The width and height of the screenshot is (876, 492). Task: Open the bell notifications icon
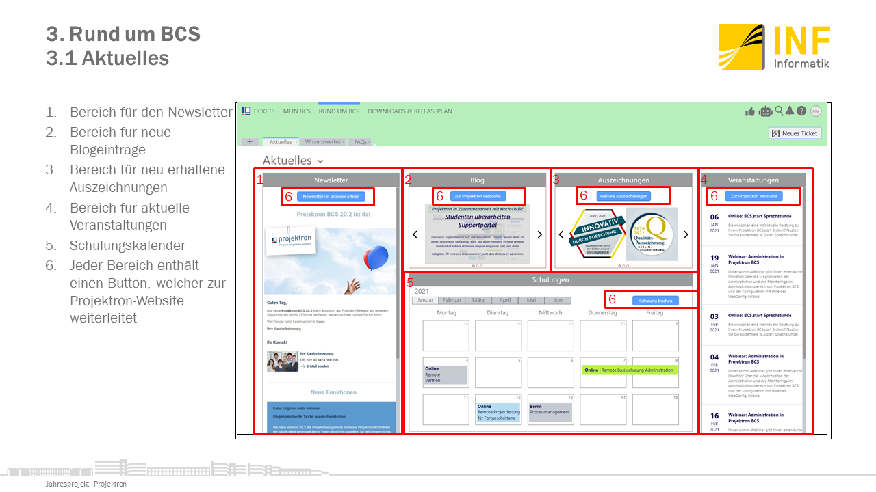790,111
